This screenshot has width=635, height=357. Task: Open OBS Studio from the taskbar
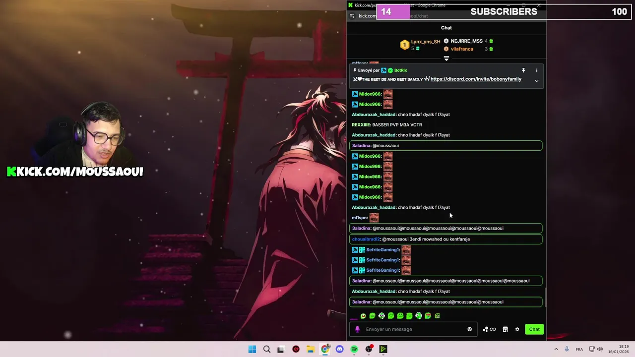click(369, 349)
